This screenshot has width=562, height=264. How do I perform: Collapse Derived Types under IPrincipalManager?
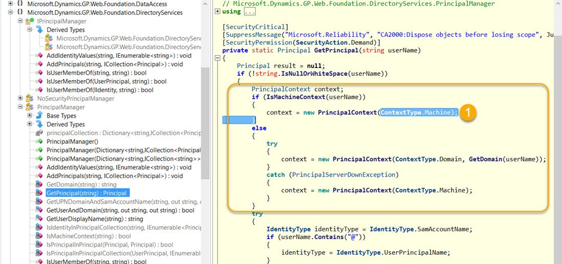tap(30, 30)
